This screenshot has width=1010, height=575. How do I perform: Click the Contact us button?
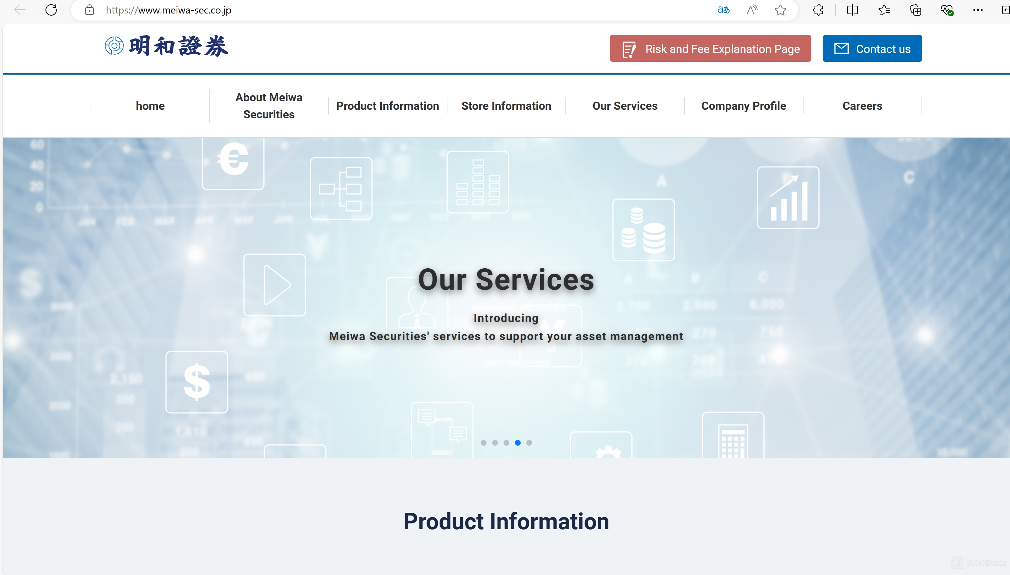(x=872, y=48)
